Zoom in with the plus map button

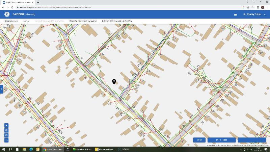(x=6, y=130)
